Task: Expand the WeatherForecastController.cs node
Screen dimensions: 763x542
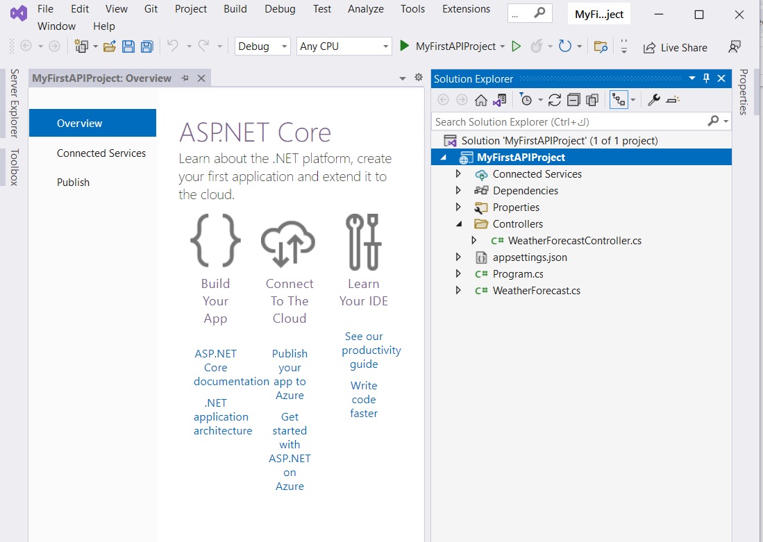Action: (473, 240)
